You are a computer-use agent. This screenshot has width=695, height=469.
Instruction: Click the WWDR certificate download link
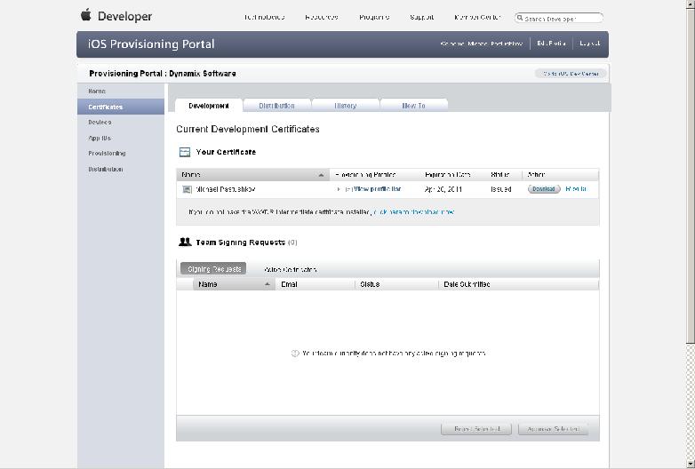414,212
